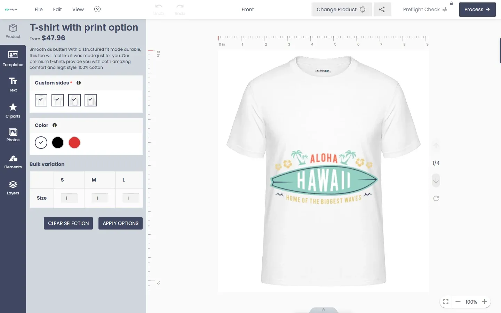Toggle the third custom side checkbox
The width and height of the screenshot is (501, 313).
click(x=74, y=100)
